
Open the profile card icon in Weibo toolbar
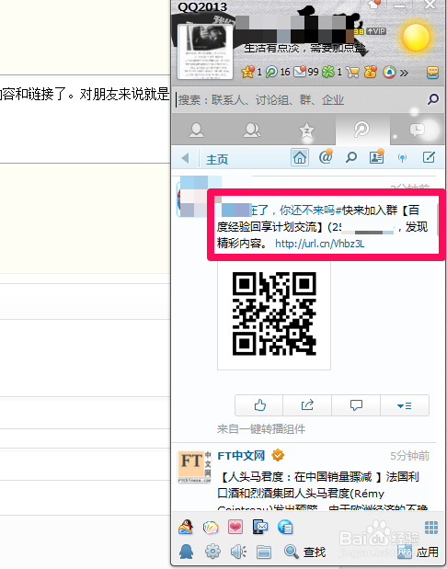click(x=376, y=157)
